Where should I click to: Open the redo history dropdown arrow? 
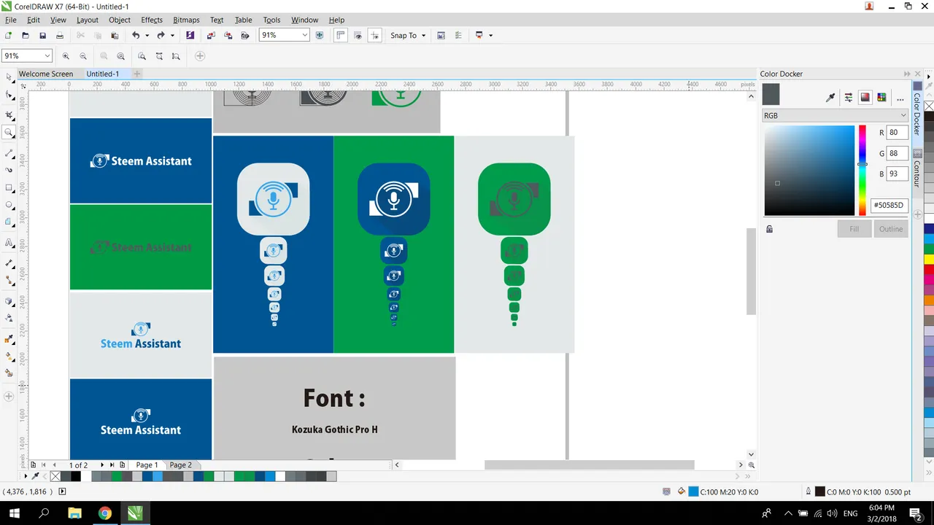[172, 35]
